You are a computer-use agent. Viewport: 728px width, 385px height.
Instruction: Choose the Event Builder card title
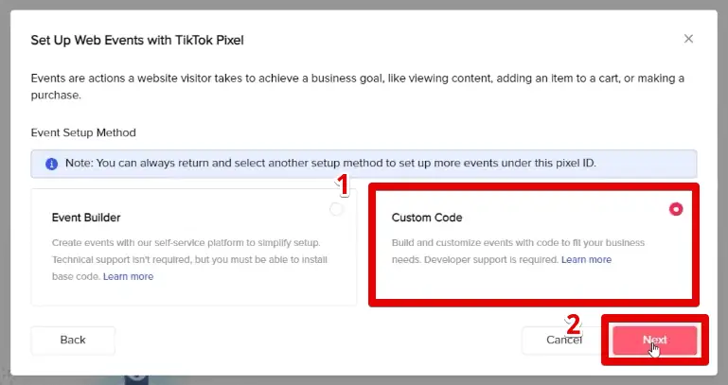point(86,218)
